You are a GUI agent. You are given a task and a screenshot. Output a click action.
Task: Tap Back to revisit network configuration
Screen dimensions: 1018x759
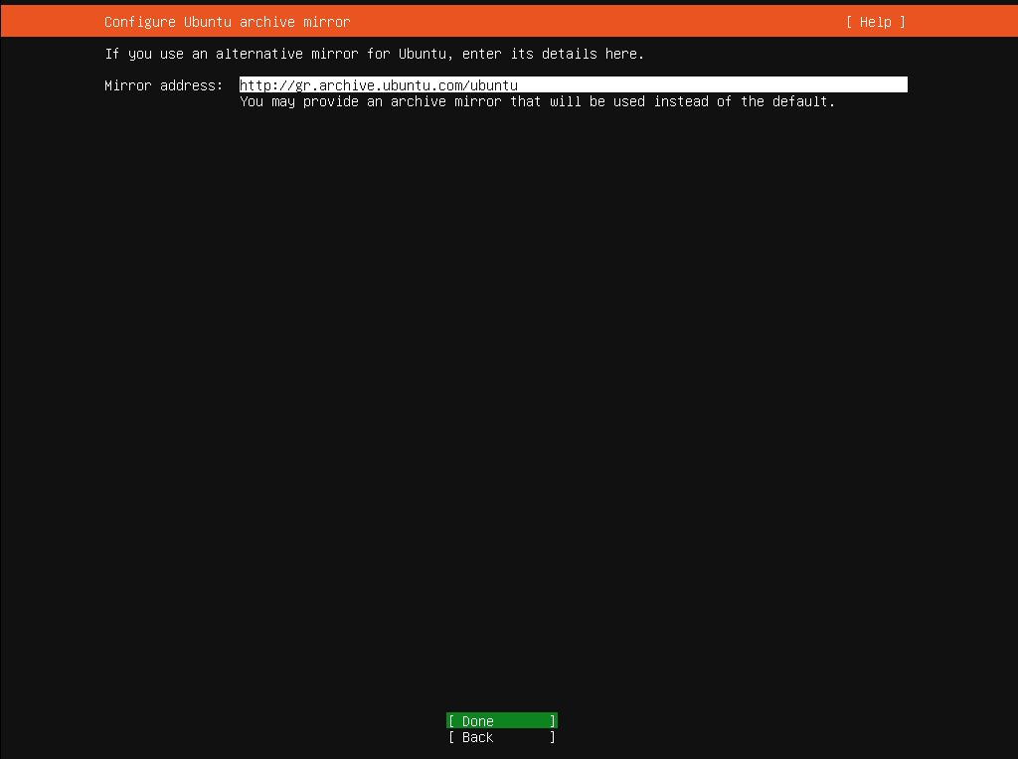(501, 737)
